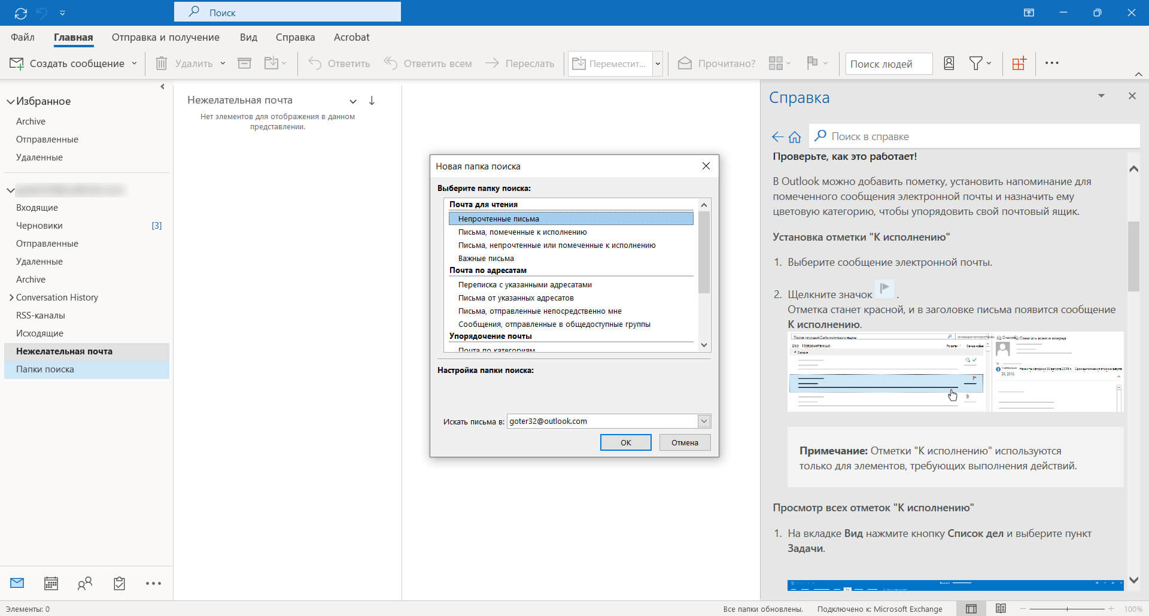Open the Quick Access Toolbar customize arrow
The image size is (1149, 616).
tap(62, 13)
